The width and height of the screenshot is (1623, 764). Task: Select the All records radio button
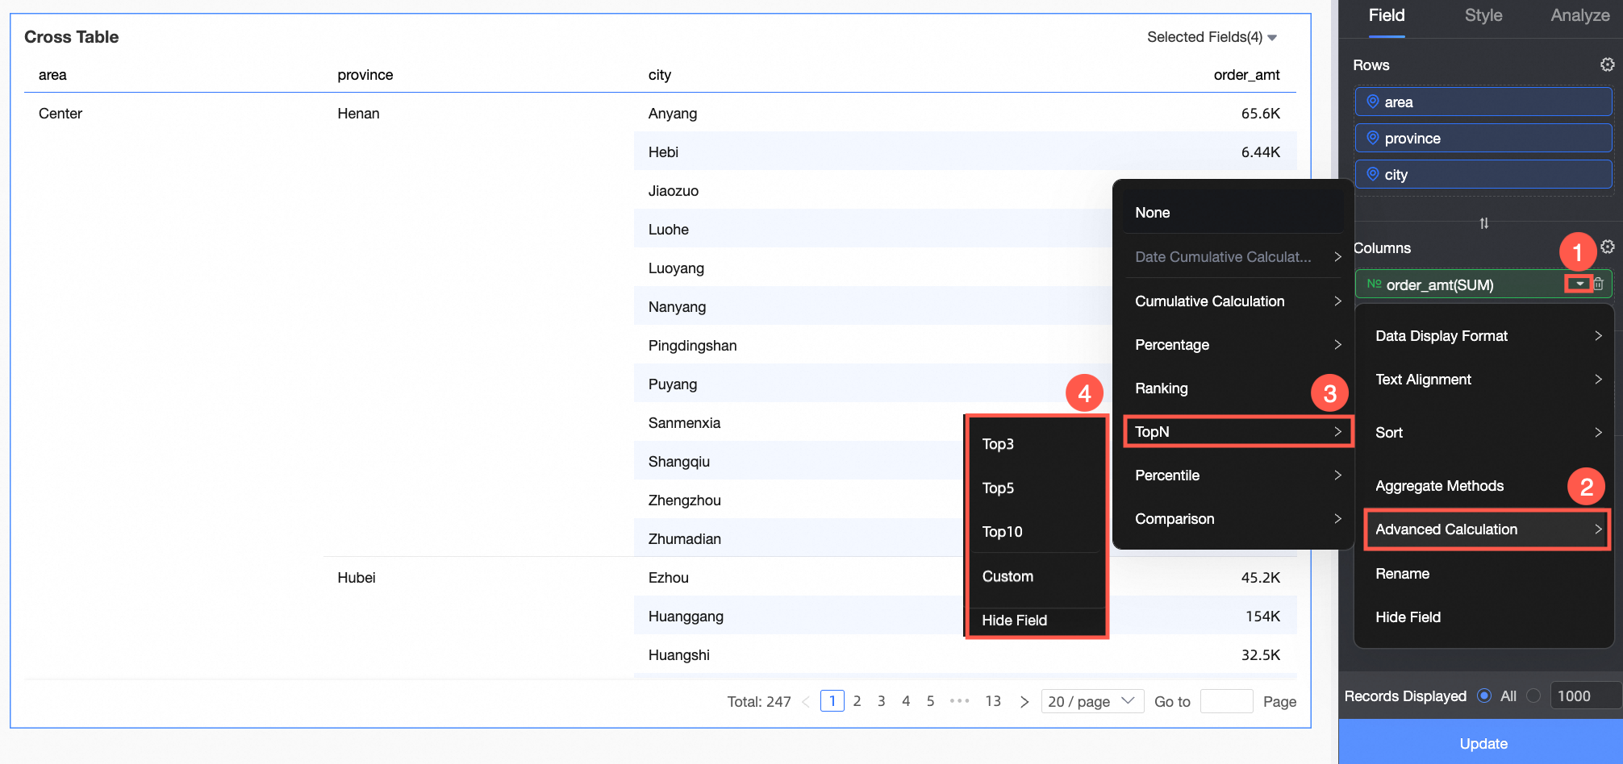point(1483,695)
